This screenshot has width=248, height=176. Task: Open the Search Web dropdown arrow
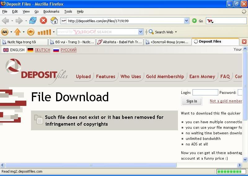[176, 32]
